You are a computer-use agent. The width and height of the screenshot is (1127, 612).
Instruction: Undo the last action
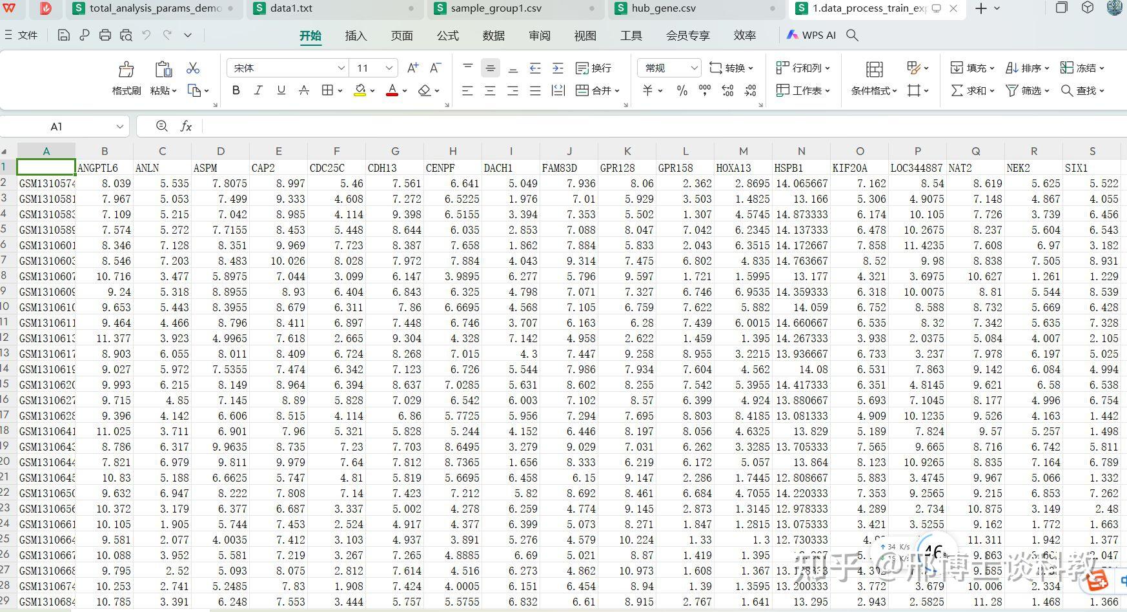[147, 35]
